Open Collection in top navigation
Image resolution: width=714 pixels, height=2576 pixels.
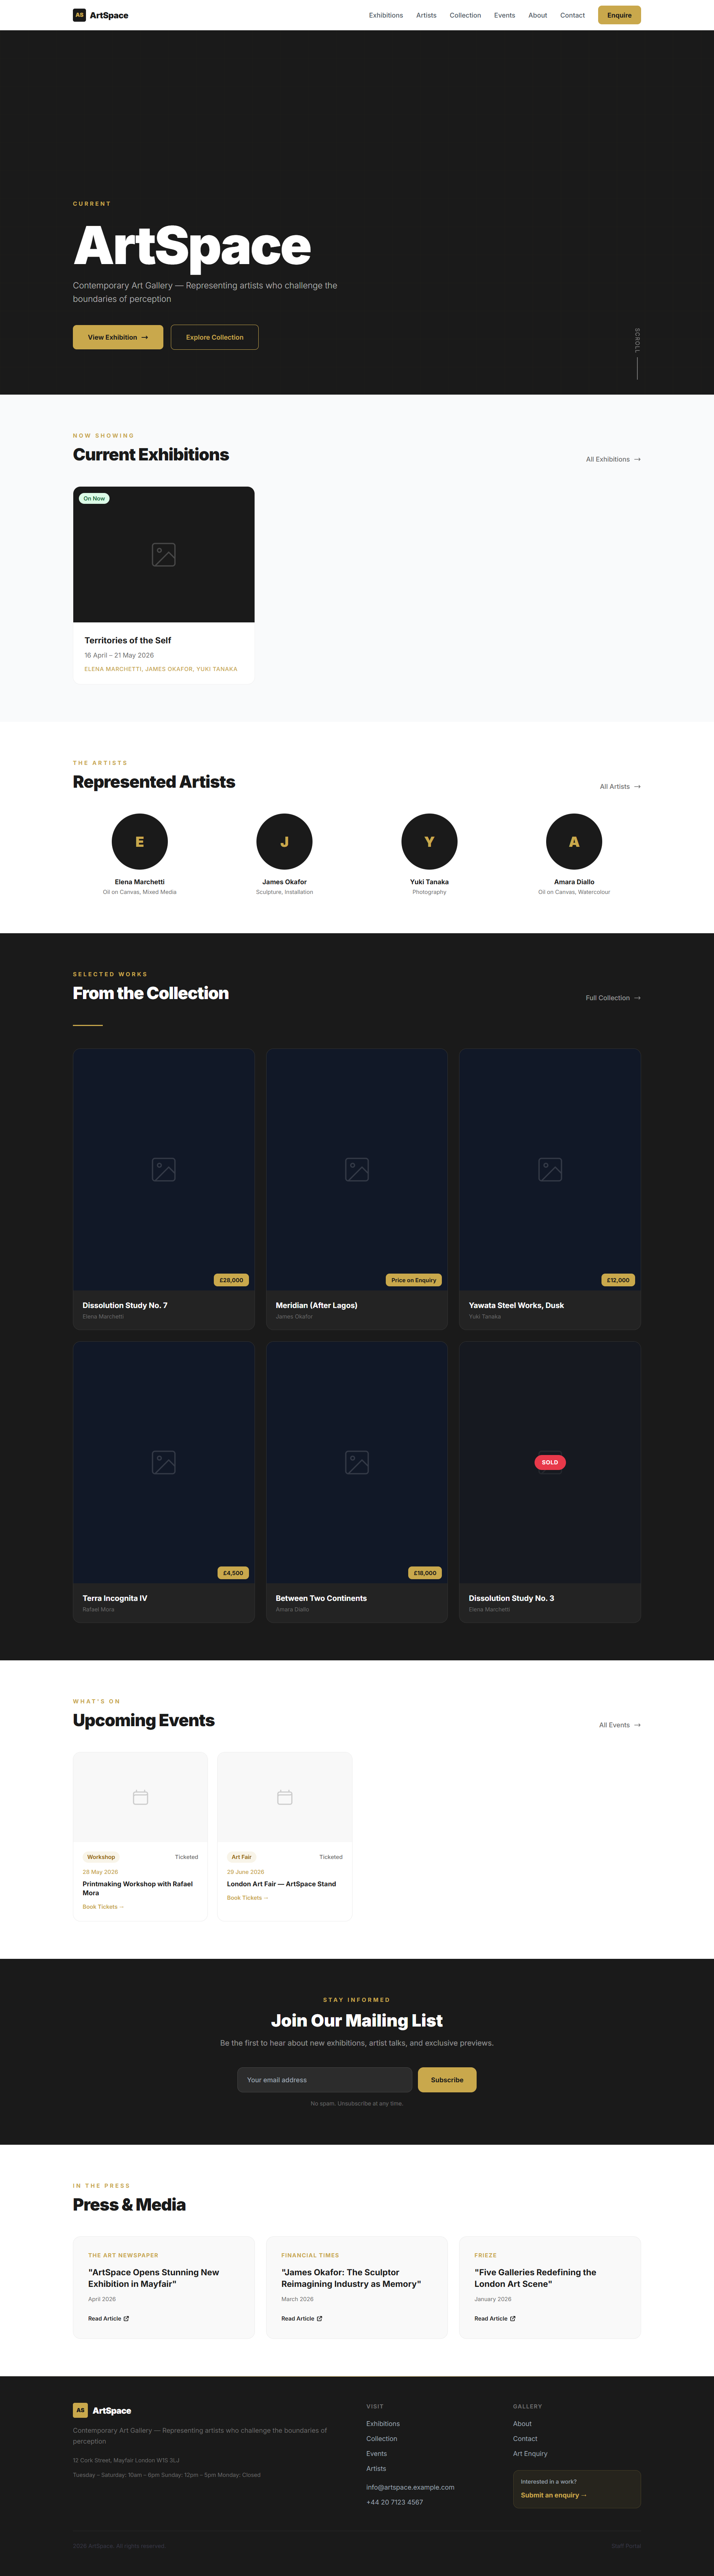[465, 15]
